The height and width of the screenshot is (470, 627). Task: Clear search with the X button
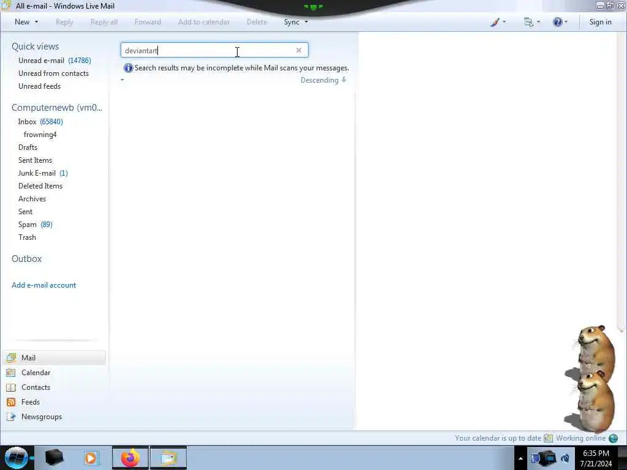(x=299, y=50)
